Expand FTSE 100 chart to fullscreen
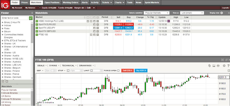The image size is (230, 106). pos(223,60)
